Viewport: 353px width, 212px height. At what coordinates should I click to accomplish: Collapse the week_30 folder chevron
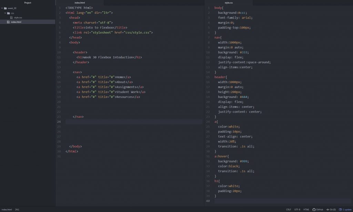tap(2, 8)
